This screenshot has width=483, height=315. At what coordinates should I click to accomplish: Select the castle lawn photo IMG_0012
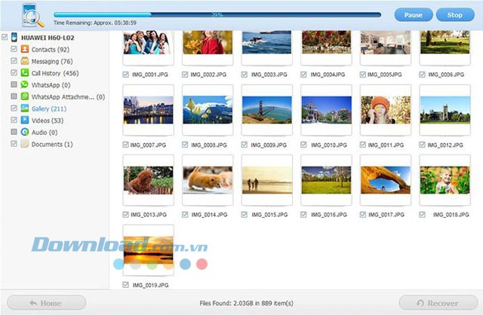(445, 110)
